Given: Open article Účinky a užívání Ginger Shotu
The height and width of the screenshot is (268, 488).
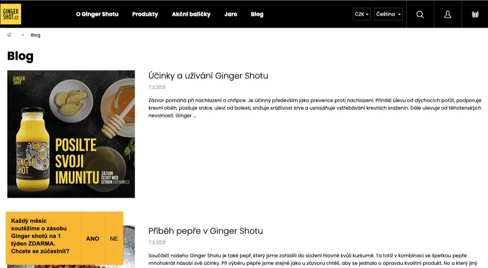Looking at the screenshot, I should click(208, 76).
